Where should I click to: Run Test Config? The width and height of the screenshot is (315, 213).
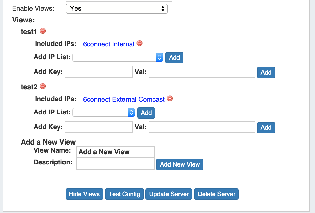pyautogui.click(x=124, y=194)
